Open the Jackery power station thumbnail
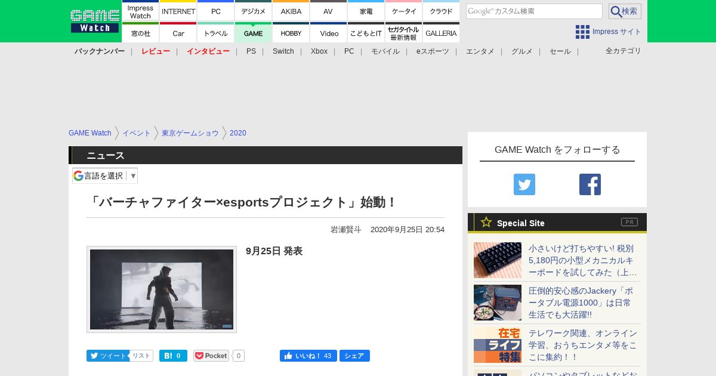 point(498,303)
